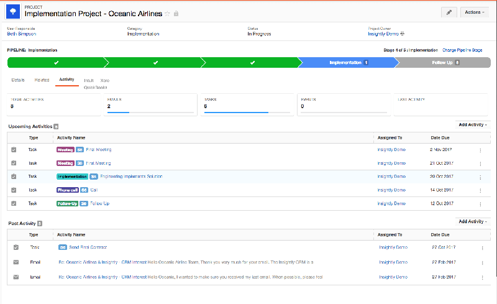Image resolution: width=497 pixels, height=304 pixels.
Task: Click the envelope icon of the last email row
Action: click(x=16, y=277)
